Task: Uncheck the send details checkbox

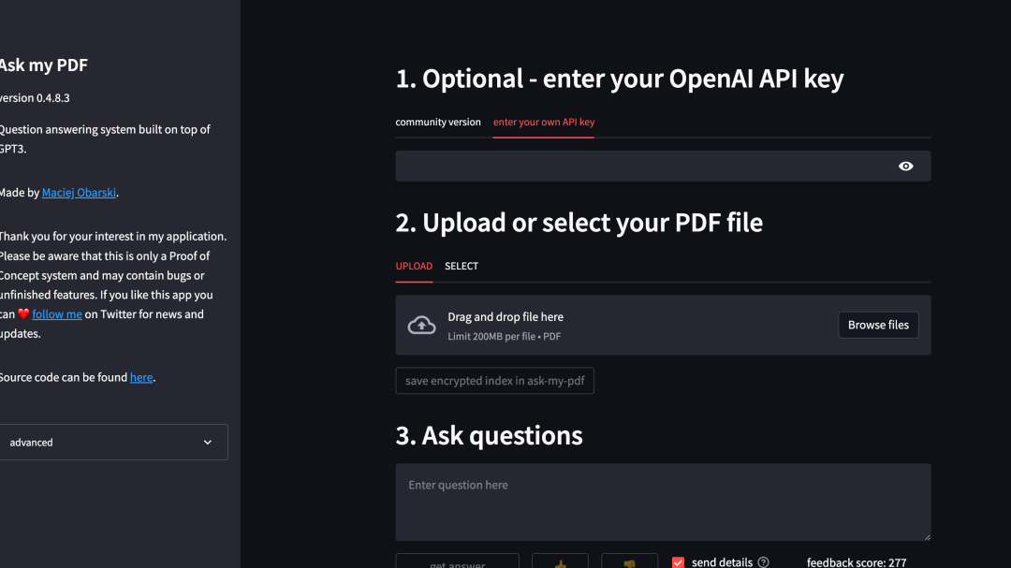Action: pyautogui.click(x=678, y=562)
